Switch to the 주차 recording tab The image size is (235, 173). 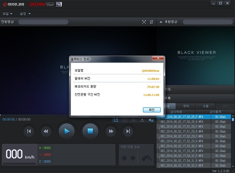[186, 106]
